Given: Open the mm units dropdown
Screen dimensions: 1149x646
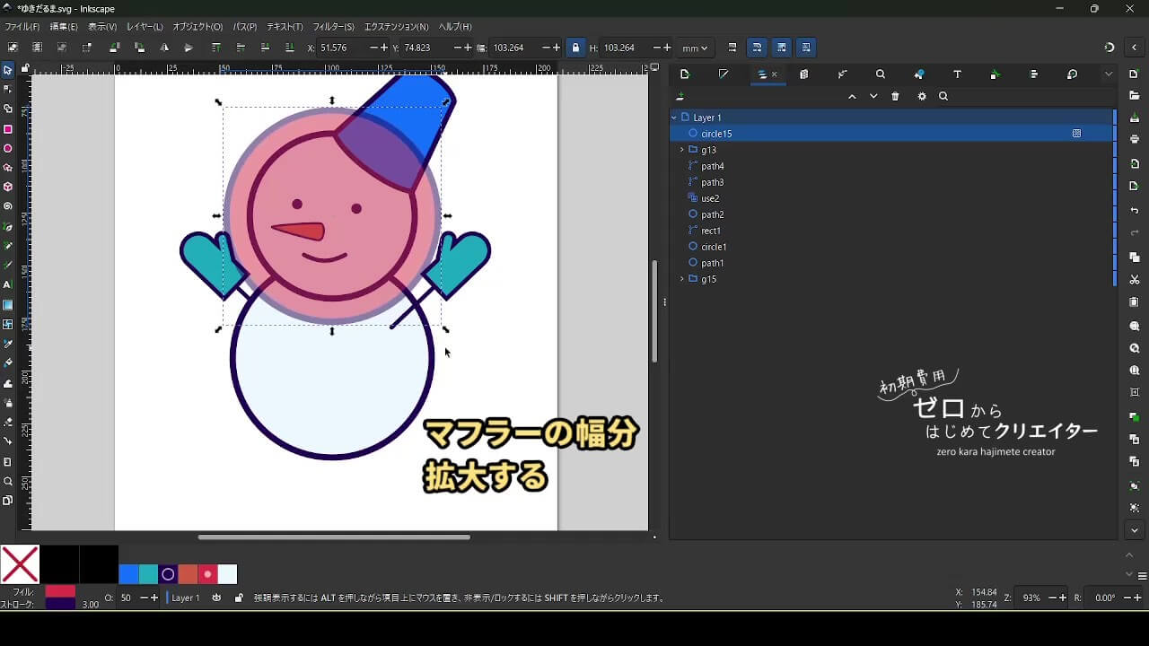Looking at the screenshot, I should click(694, 48).
